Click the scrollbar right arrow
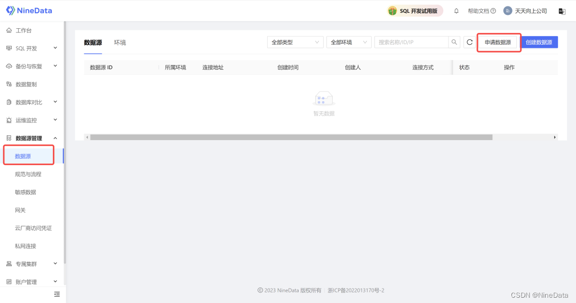This screenshot has width=576, height=303. pos(555,137)
